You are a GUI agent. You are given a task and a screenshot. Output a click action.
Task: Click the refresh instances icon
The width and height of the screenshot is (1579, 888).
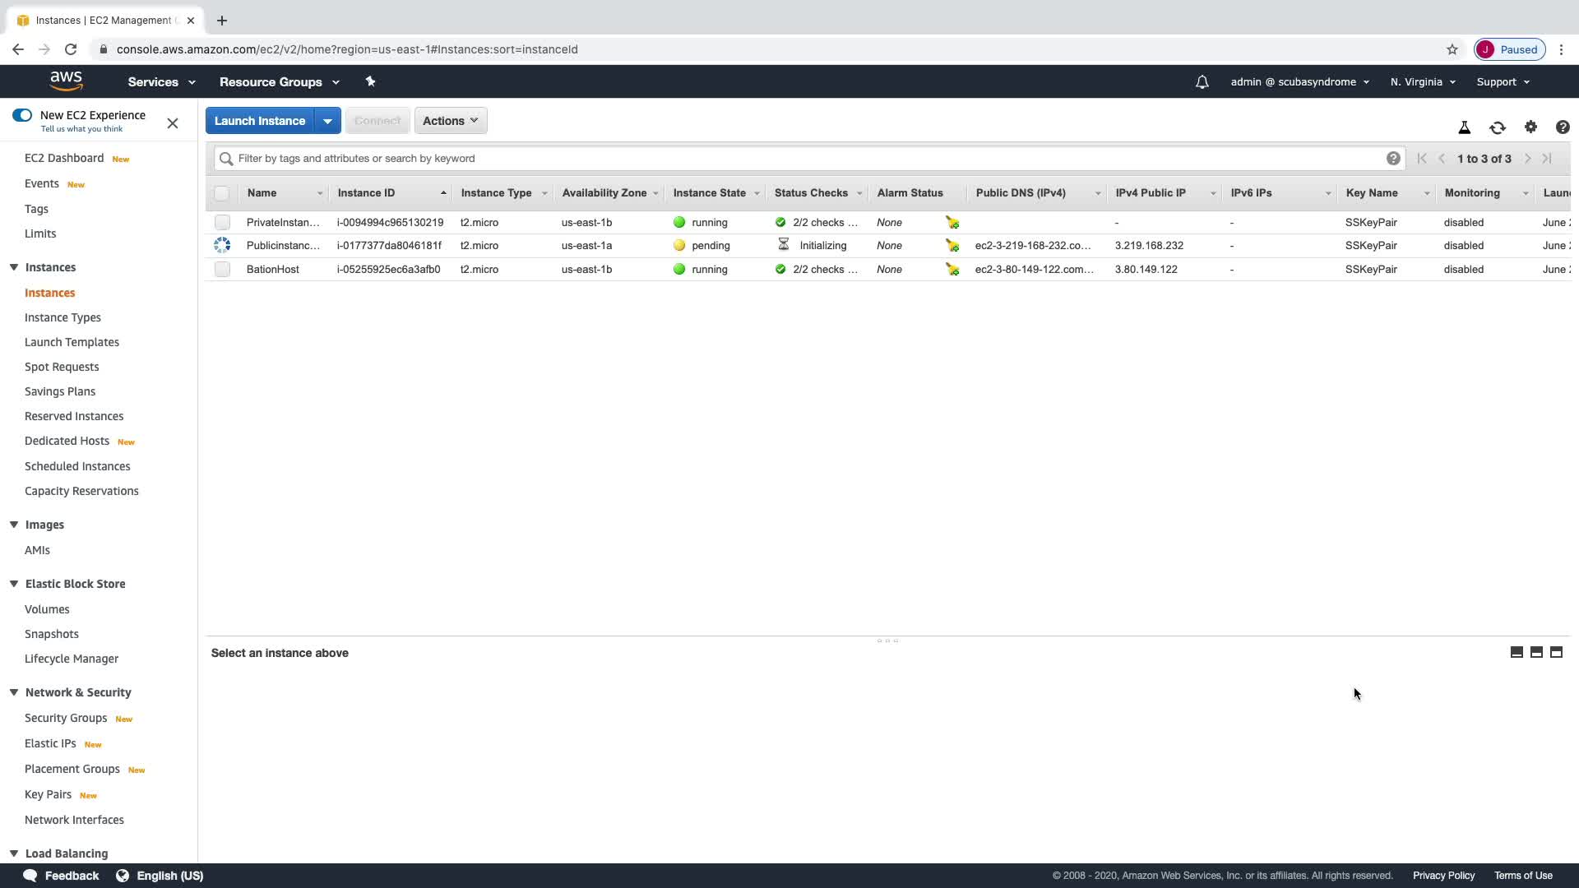[x=1497, y=127]
